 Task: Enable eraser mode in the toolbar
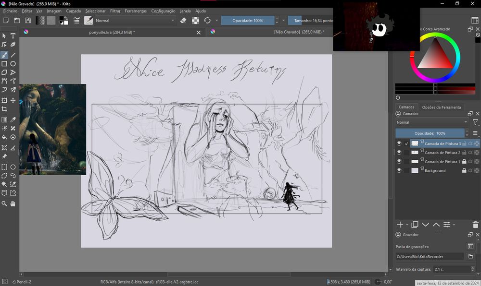(x=183, y=21)
